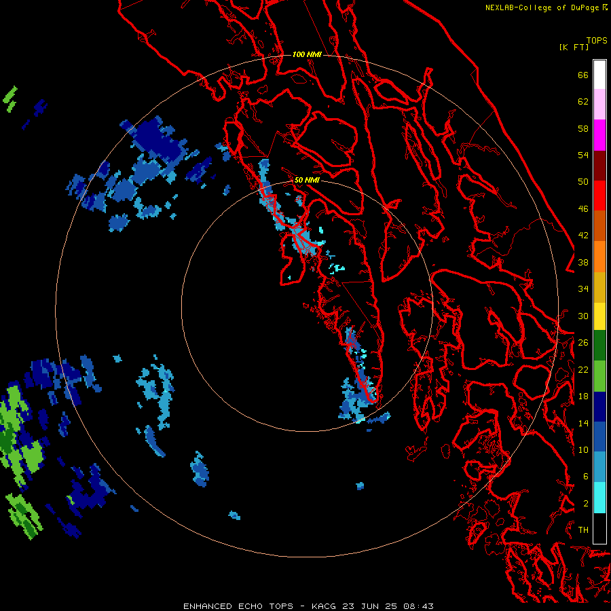The height and width of the screenshot is (611, 611).
Task: Click the legend value 42
Action: click(583, 236)
